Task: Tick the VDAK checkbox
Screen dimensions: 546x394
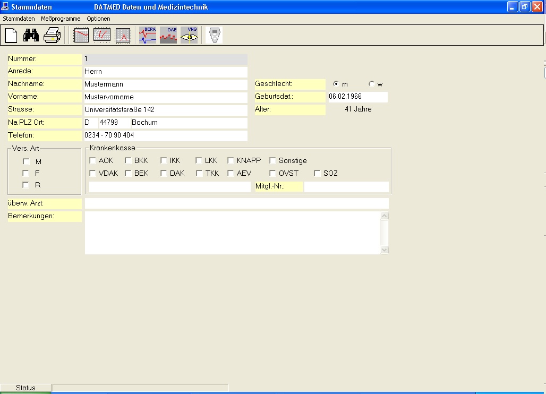Action: coord(92,173)
